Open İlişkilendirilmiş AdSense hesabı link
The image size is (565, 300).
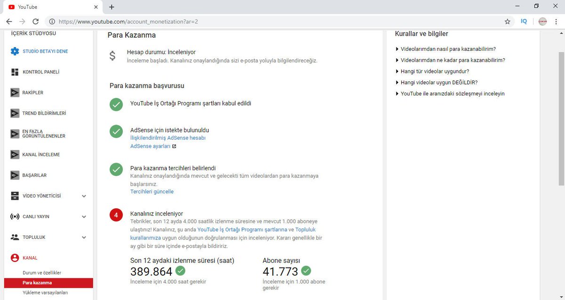(x=168, y=138)
